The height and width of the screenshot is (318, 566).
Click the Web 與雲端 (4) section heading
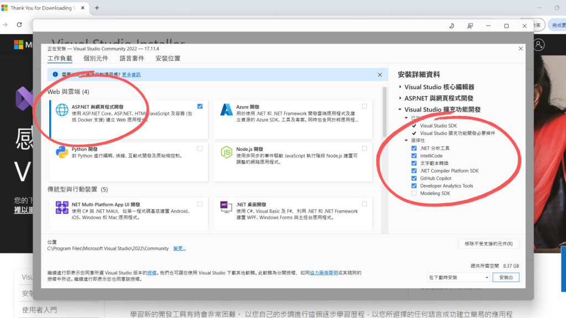point(68,92)
